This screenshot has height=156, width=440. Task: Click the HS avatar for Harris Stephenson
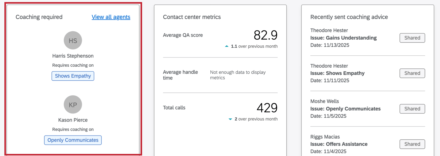(73, 40)
